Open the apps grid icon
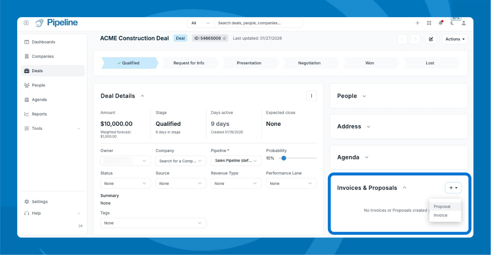The image size is (491, 255). (429, 23)
